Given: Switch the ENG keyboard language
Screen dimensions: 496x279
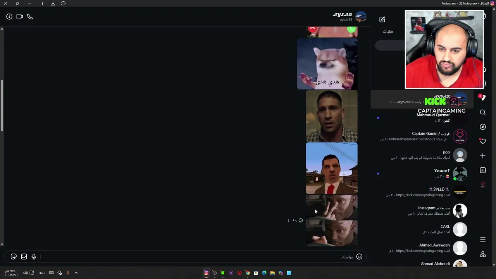Looking at the screenshot, I should [x=41, y=273].
